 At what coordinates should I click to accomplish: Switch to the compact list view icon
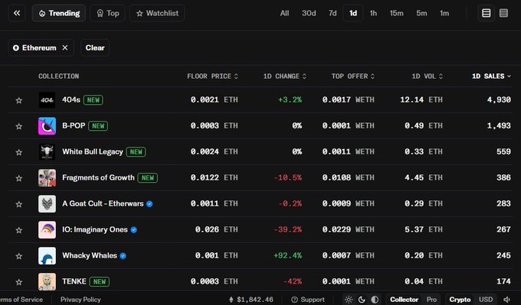(503, 13)
